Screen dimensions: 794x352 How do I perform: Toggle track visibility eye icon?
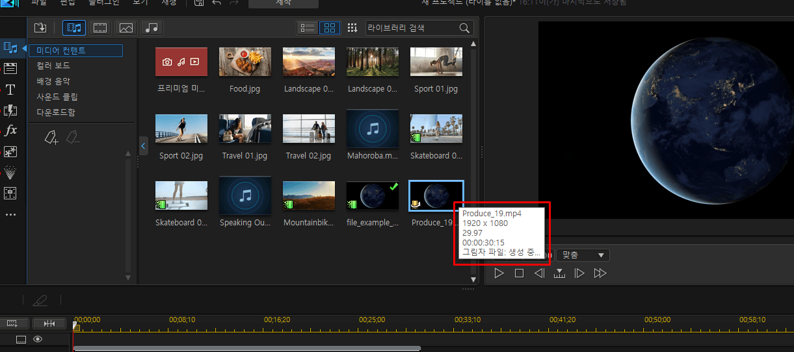pos(38,339)
